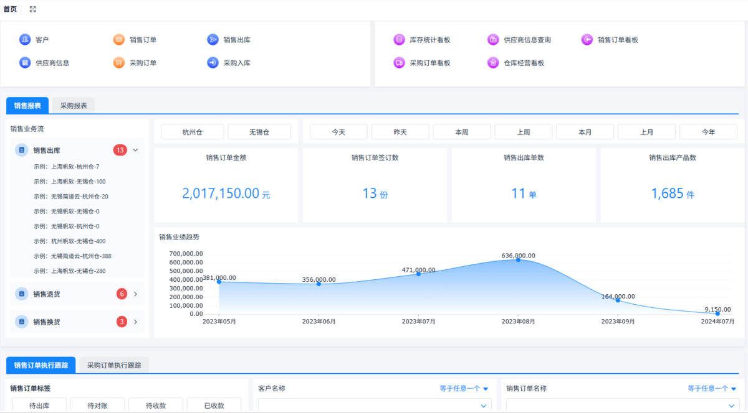
Task: Open the 客户 shortcut icon
Action: click(25, 40)
